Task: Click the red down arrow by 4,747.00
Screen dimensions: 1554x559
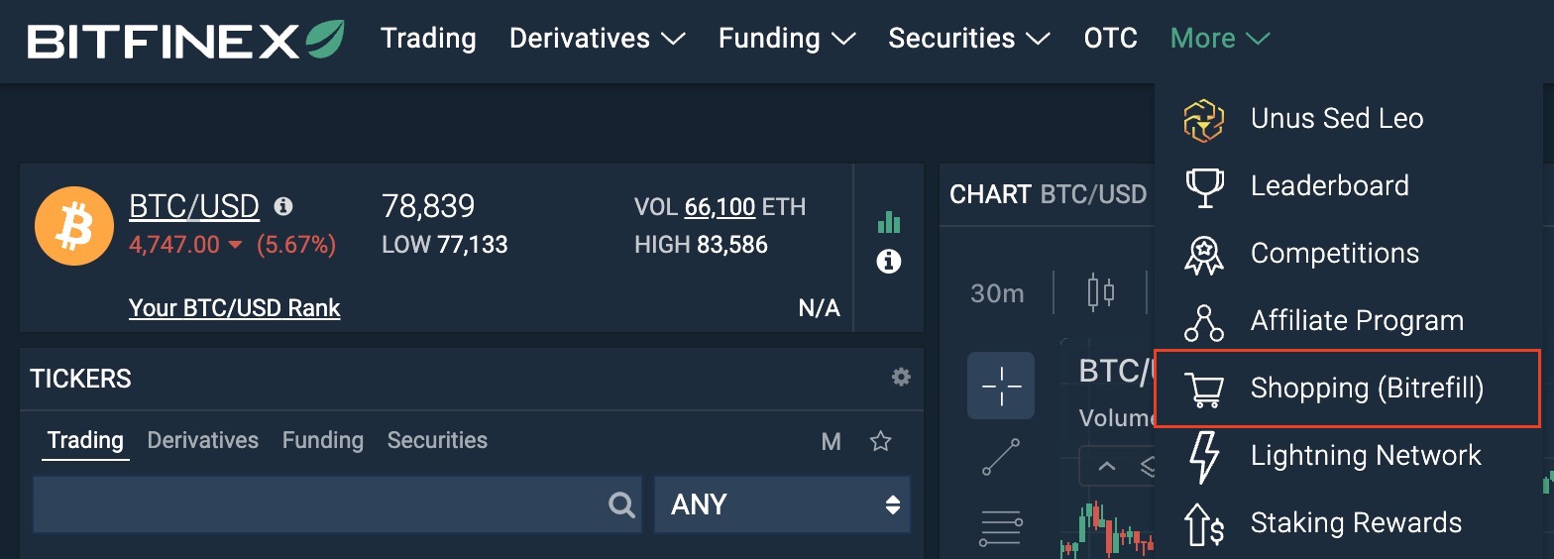Action: coord(235,246)
